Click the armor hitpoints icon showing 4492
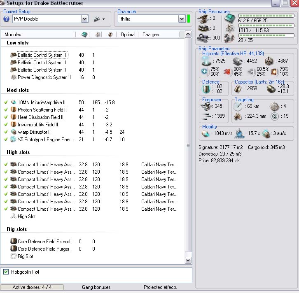The width and height of the screenshot is (299, 293). (x=237, y=61)
